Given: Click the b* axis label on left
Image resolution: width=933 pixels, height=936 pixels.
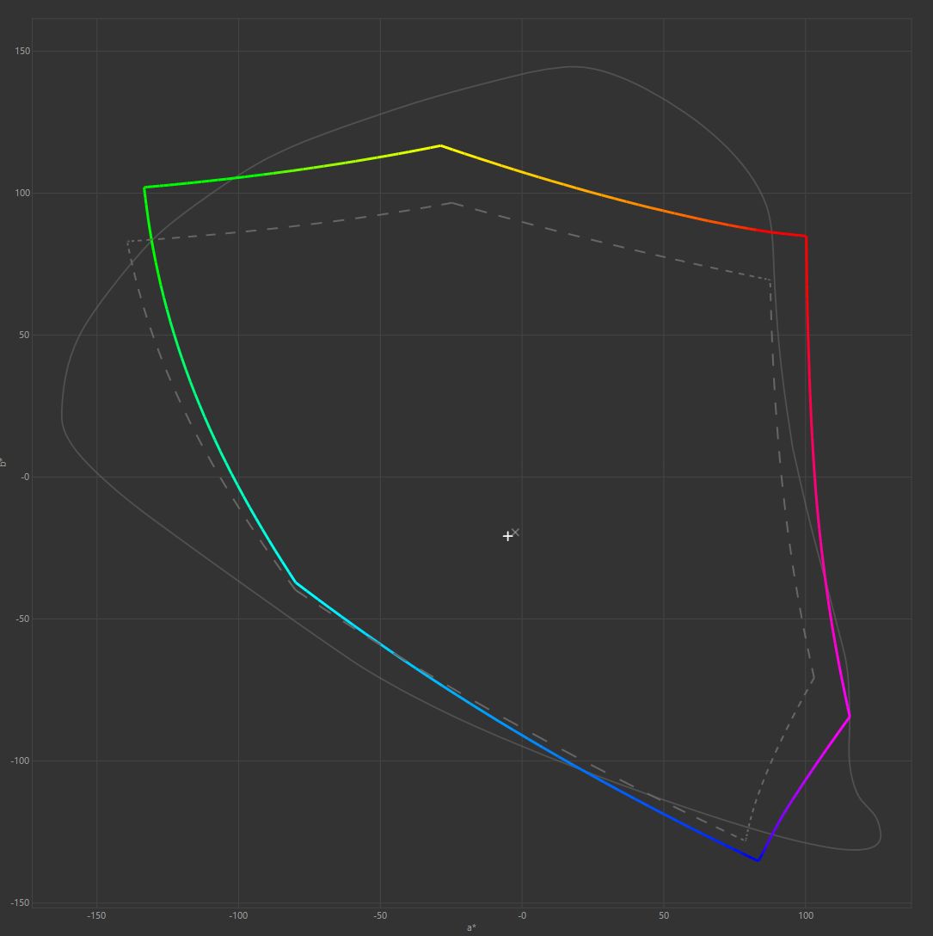Looking at the screenshot, I should [4, 462].
